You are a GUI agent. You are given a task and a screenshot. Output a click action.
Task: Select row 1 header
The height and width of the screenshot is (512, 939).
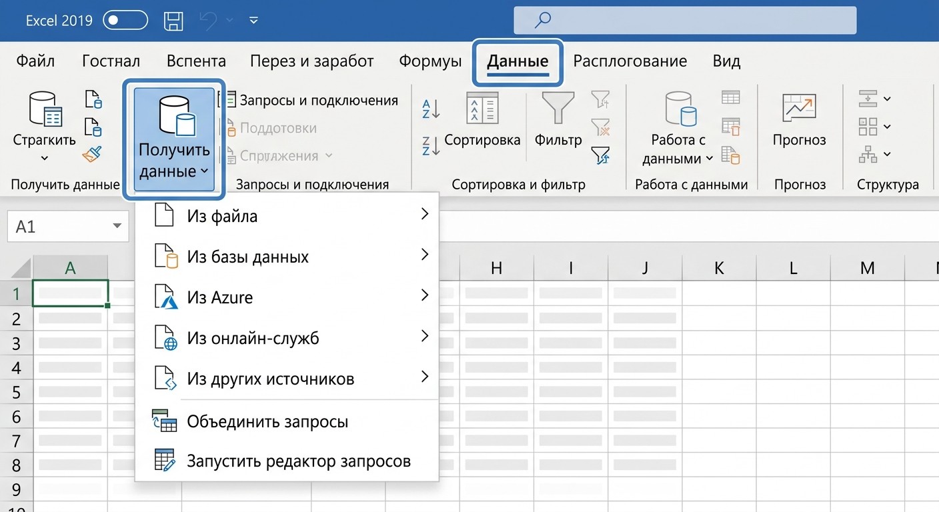click(x=17, y=293)
